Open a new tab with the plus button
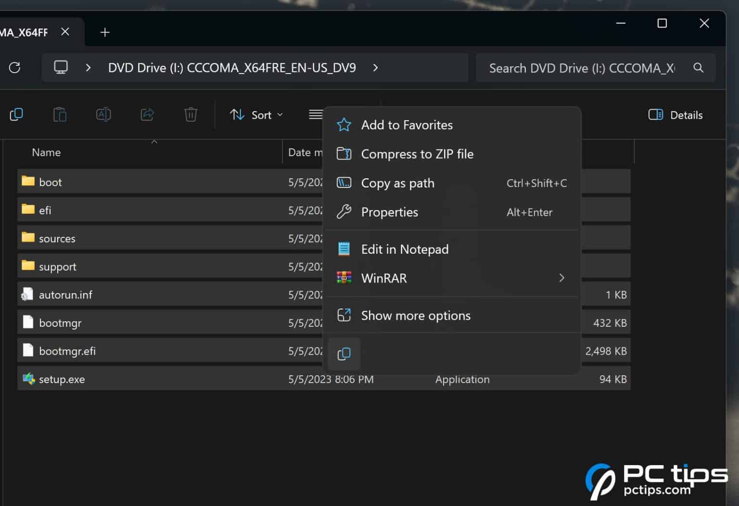 pyautogui.click(x=104, y=32)
